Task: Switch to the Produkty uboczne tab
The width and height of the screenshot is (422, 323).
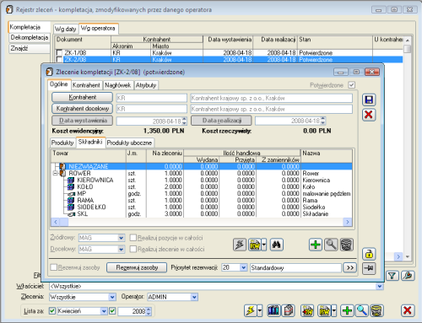Action: (x=129, y=143)
